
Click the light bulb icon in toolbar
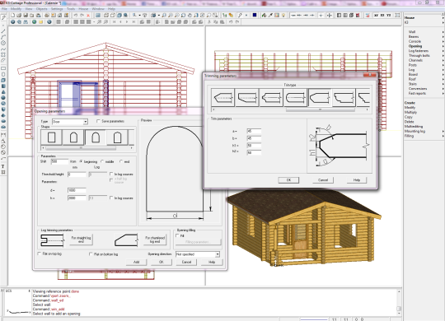coord(283,15)
